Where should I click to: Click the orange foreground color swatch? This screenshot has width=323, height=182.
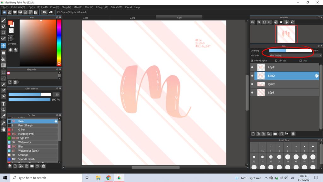coord(10,23)
